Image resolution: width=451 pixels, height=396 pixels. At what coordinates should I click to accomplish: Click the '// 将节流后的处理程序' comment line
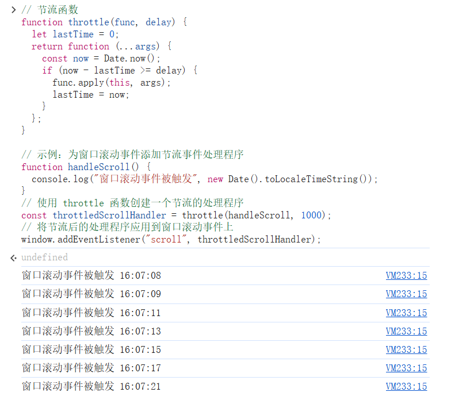[127, 227]
